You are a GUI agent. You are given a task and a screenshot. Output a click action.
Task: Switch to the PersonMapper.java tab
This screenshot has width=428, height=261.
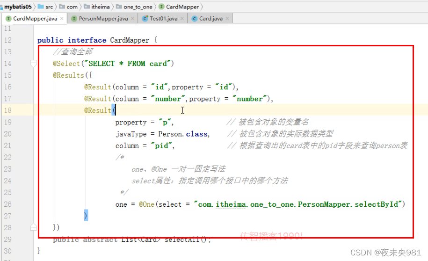pyautogui.click(x=103, y=19)
